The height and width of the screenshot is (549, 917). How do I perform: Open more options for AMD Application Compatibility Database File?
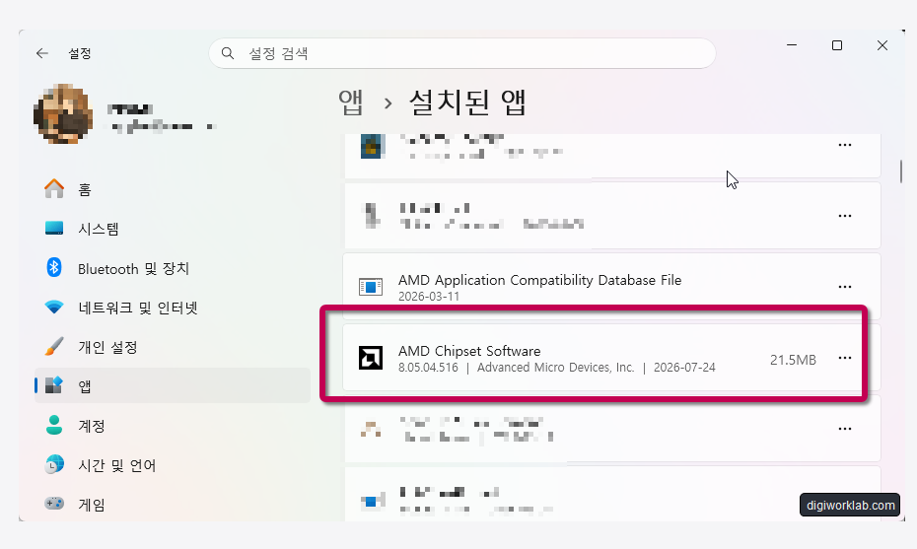tap(844, 287)
